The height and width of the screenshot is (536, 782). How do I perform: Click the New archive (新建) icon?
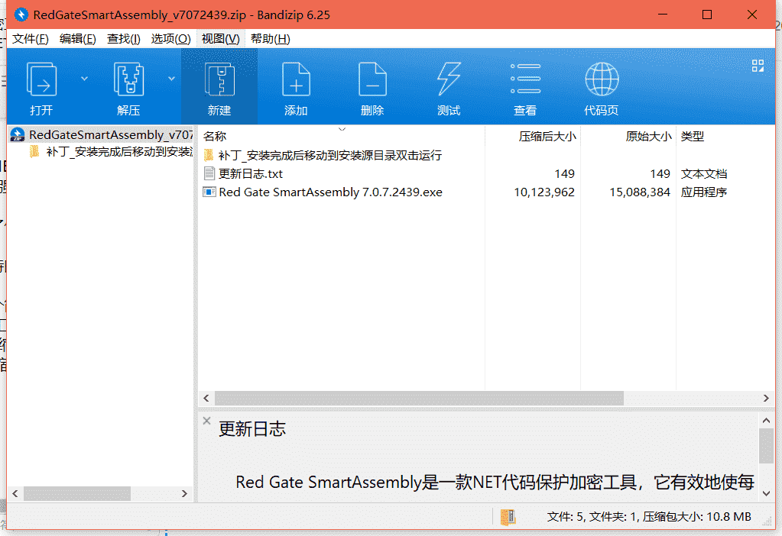tap(219, 79)
